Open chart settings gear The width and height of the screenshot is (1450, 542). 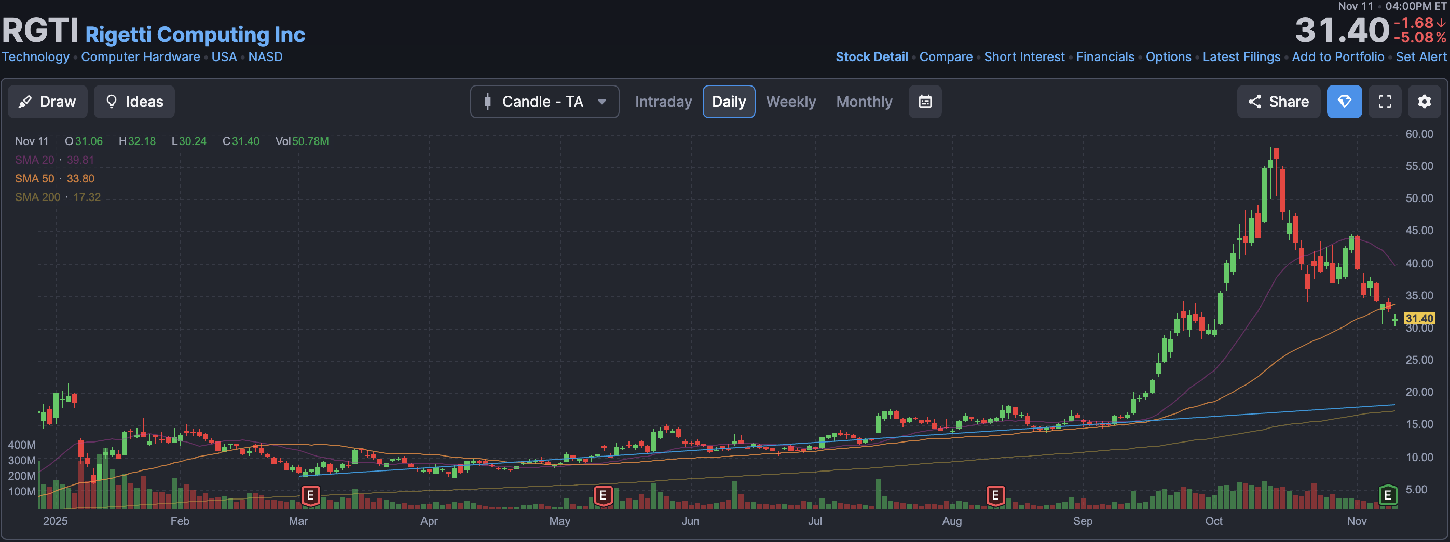(x=1424, y=102)
